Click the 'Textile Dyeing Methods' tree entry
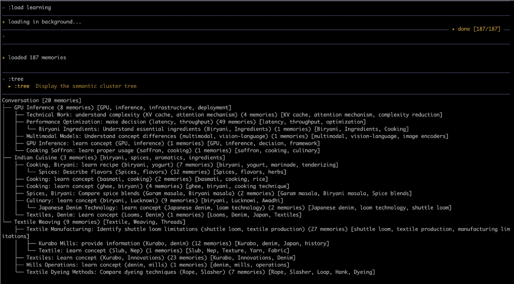Viewport: 514px width, 284px height. 85,272
